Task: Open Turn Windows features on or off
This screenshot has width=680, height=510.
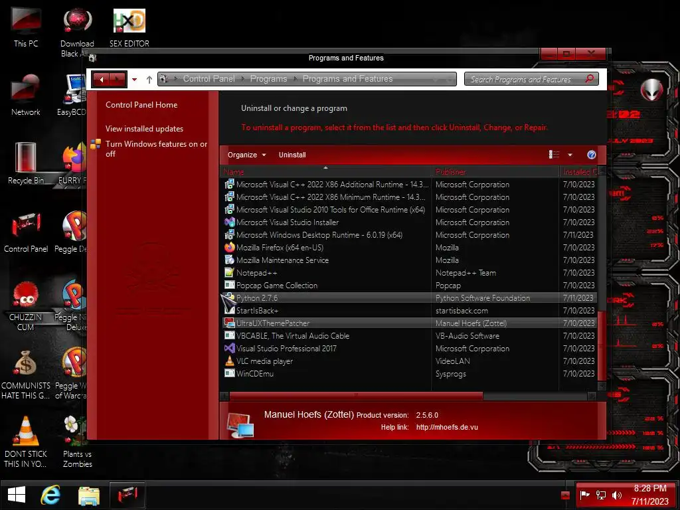Action: click(157, 149)
